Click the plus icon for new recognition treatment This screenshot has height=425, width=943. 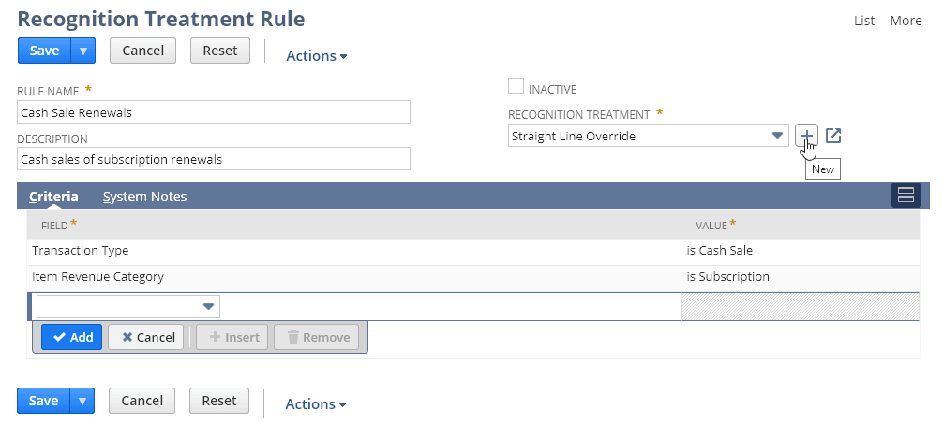(x=806, y=136)
